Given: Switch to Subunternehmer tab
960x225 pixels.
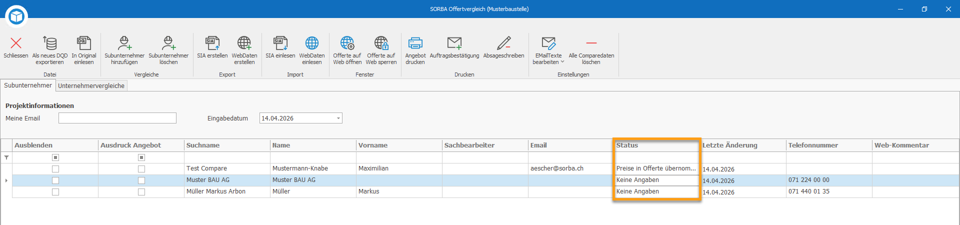Looking at the screenshot, I should (x=28, y=85).
